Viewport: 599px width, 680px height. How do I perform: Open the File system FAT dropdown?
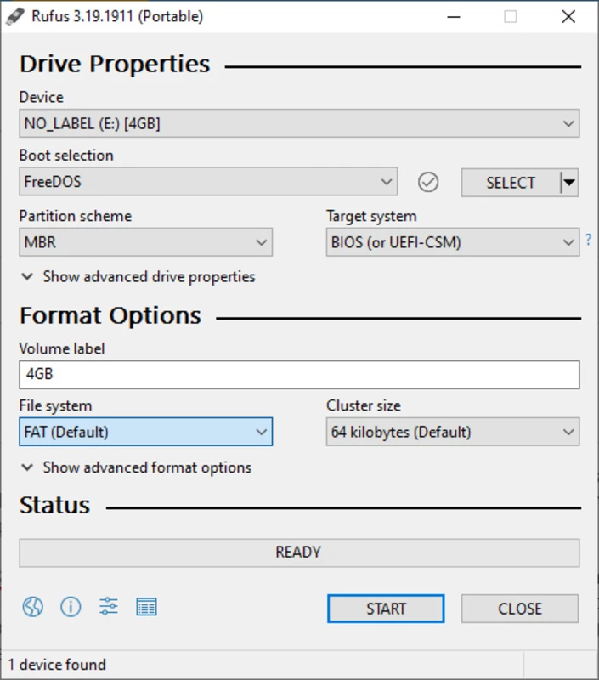(x=145, y=432)
